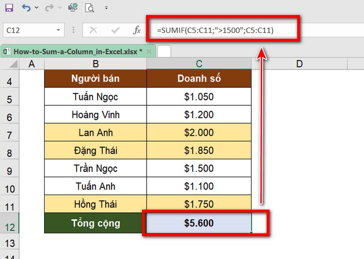Click the cell with value $1.050
The height and width of the screenshot is (259, 364).
(x=199, y=97)
